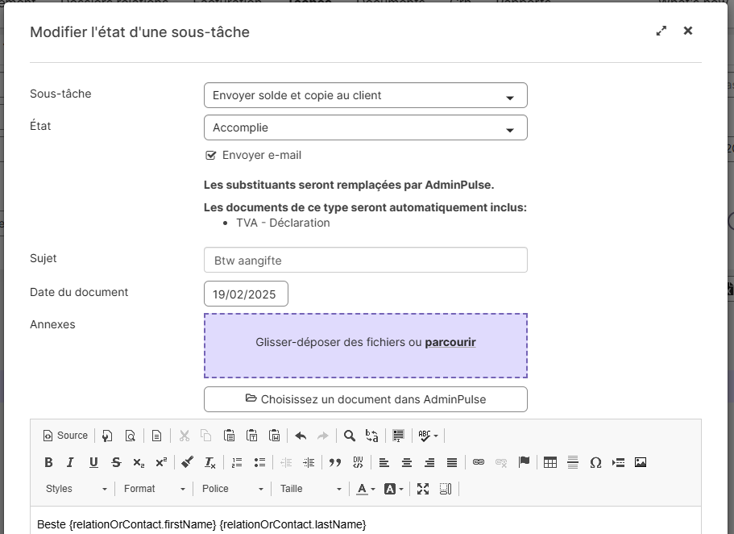
Task: Toggle Source view in the editor
Action: [x=65, y=436]
